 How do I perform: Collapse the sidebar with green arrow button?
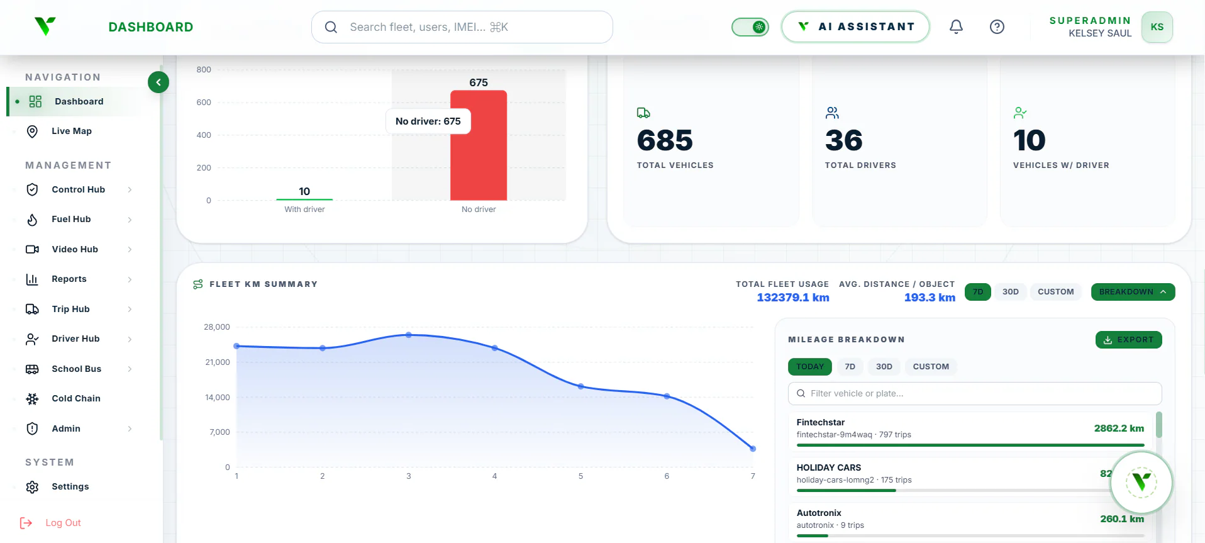point(158,82)
